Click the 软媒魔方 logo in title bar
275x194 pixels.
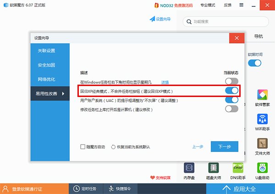click(x=6, y=5)
